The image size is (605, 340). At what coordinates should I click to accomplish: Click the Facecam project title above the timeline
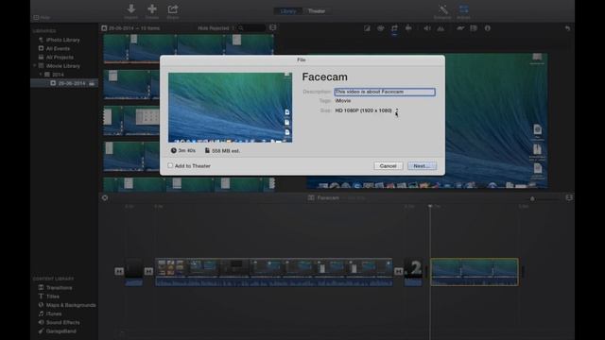[x=328, y=197]
